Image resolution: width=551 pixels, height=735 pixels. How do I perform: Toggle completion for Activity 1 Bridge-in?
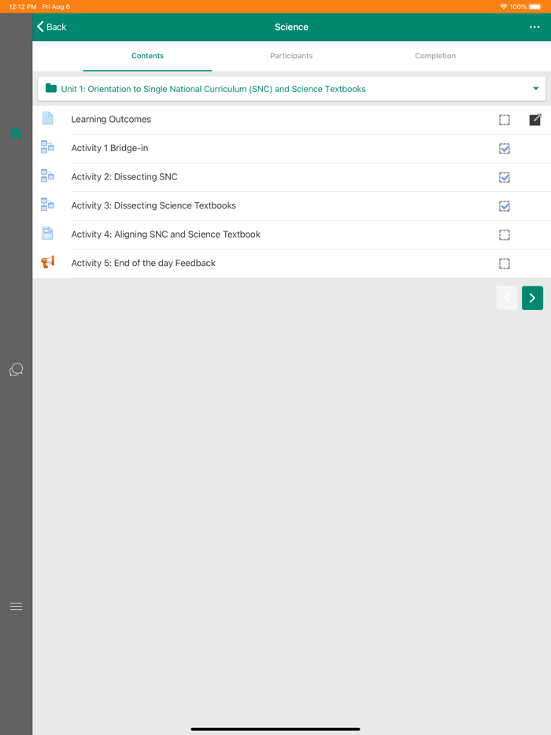(x=505, y=149)
